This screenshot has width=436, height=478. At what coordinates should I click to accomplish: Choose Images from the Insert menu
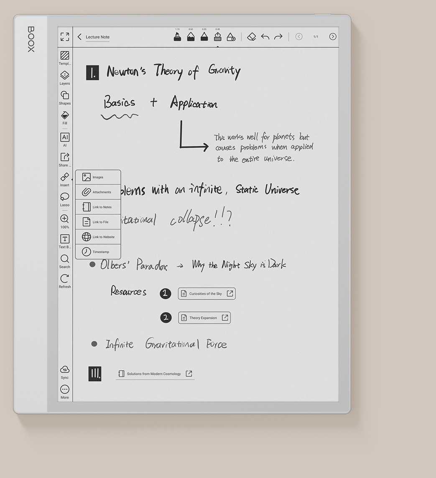98,177
